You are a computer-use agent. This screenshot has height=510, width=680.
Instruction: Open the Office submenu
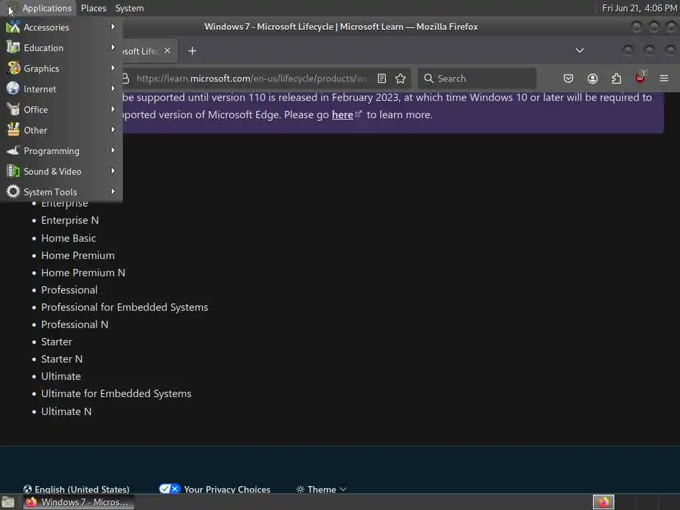coord(61,110)
